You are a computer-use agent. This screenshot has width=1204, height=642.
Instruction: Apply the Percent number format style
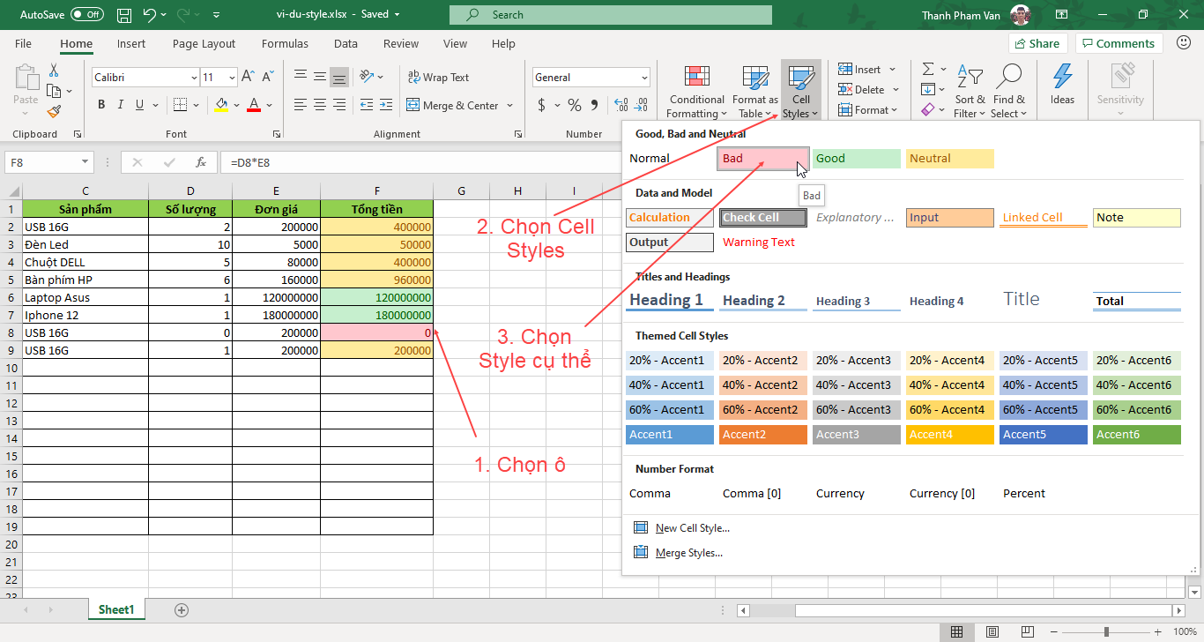tap(1024, 493)
